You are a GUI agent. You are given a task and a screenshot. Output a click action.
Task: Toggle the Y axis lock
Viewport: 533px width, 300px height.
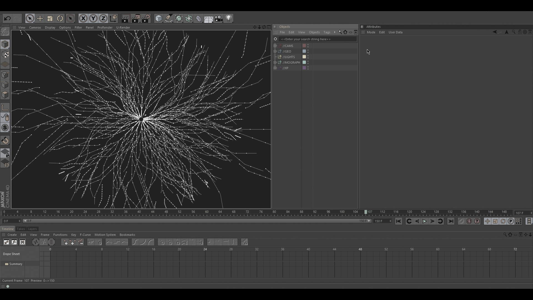(93, 19)
